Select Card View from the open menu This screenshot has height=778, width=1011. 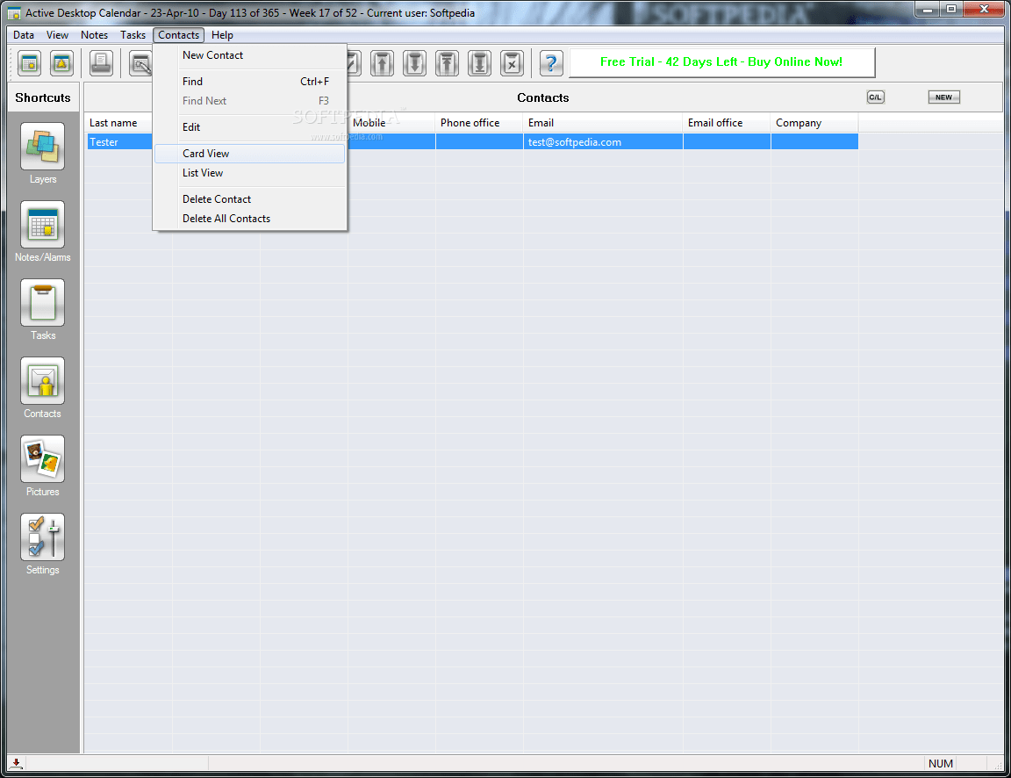pyautogui.click(x=206, y=153)
